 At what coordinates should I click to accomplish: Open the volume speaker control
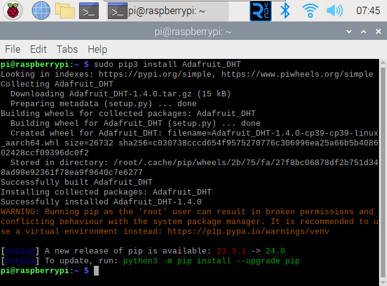tap(335, 11)
